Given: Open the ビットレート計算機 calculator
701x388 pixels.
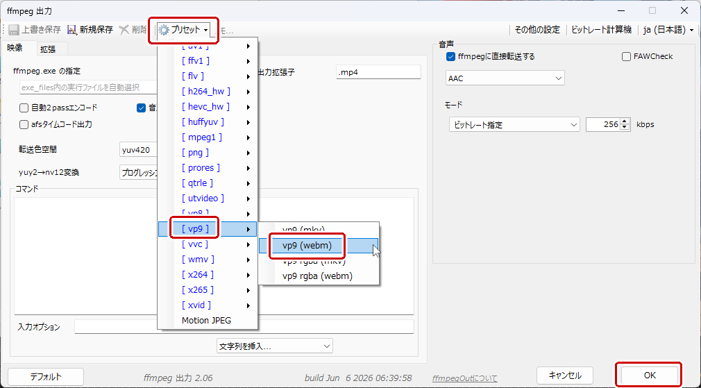Looking at the screenshot, I should pos(601,30).
